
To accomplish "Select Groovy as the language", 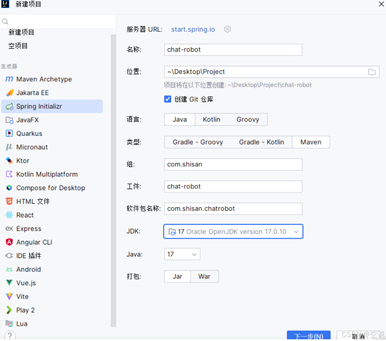I will point(248,119).
